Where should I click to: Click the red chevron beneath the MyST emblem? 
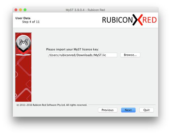coord(23,52)
